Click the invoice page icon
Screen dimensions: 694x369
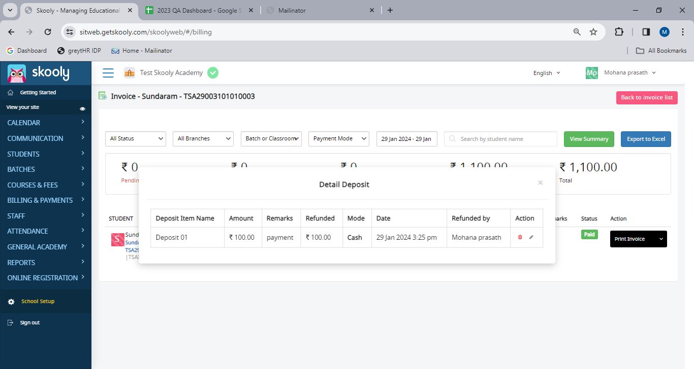pos(103,96)
